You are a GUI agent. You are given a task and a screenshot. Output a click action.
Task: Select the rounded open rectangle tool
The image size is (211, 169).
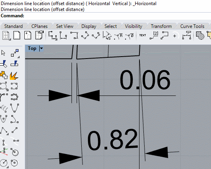coord(14,86)
